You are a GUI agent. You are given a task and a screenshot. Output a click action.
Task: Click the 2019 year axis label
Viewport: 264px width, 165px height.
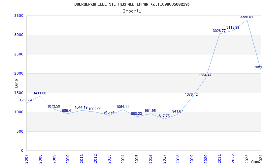[192, 159]
